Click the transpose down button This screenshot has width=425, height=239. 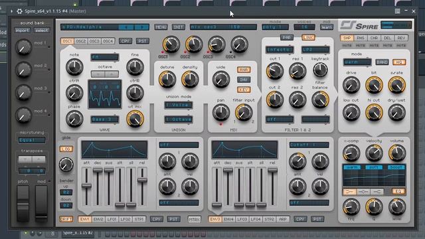(x=25, y=159)
